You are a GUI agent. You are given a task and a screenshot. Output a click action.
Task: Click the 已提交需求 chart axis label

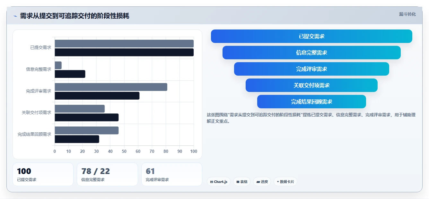41,47
